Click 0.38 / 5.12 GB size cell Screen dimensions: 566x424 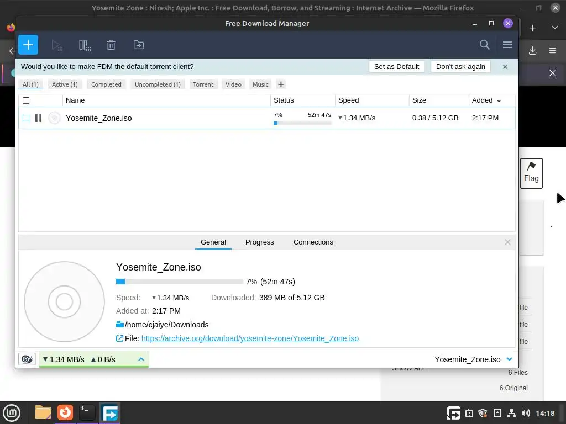(x=435, y=118)
